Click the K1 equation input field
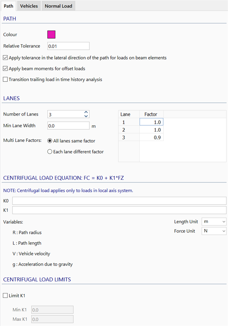228x326 pixels. pyautogui.click(x=119, y=210)
